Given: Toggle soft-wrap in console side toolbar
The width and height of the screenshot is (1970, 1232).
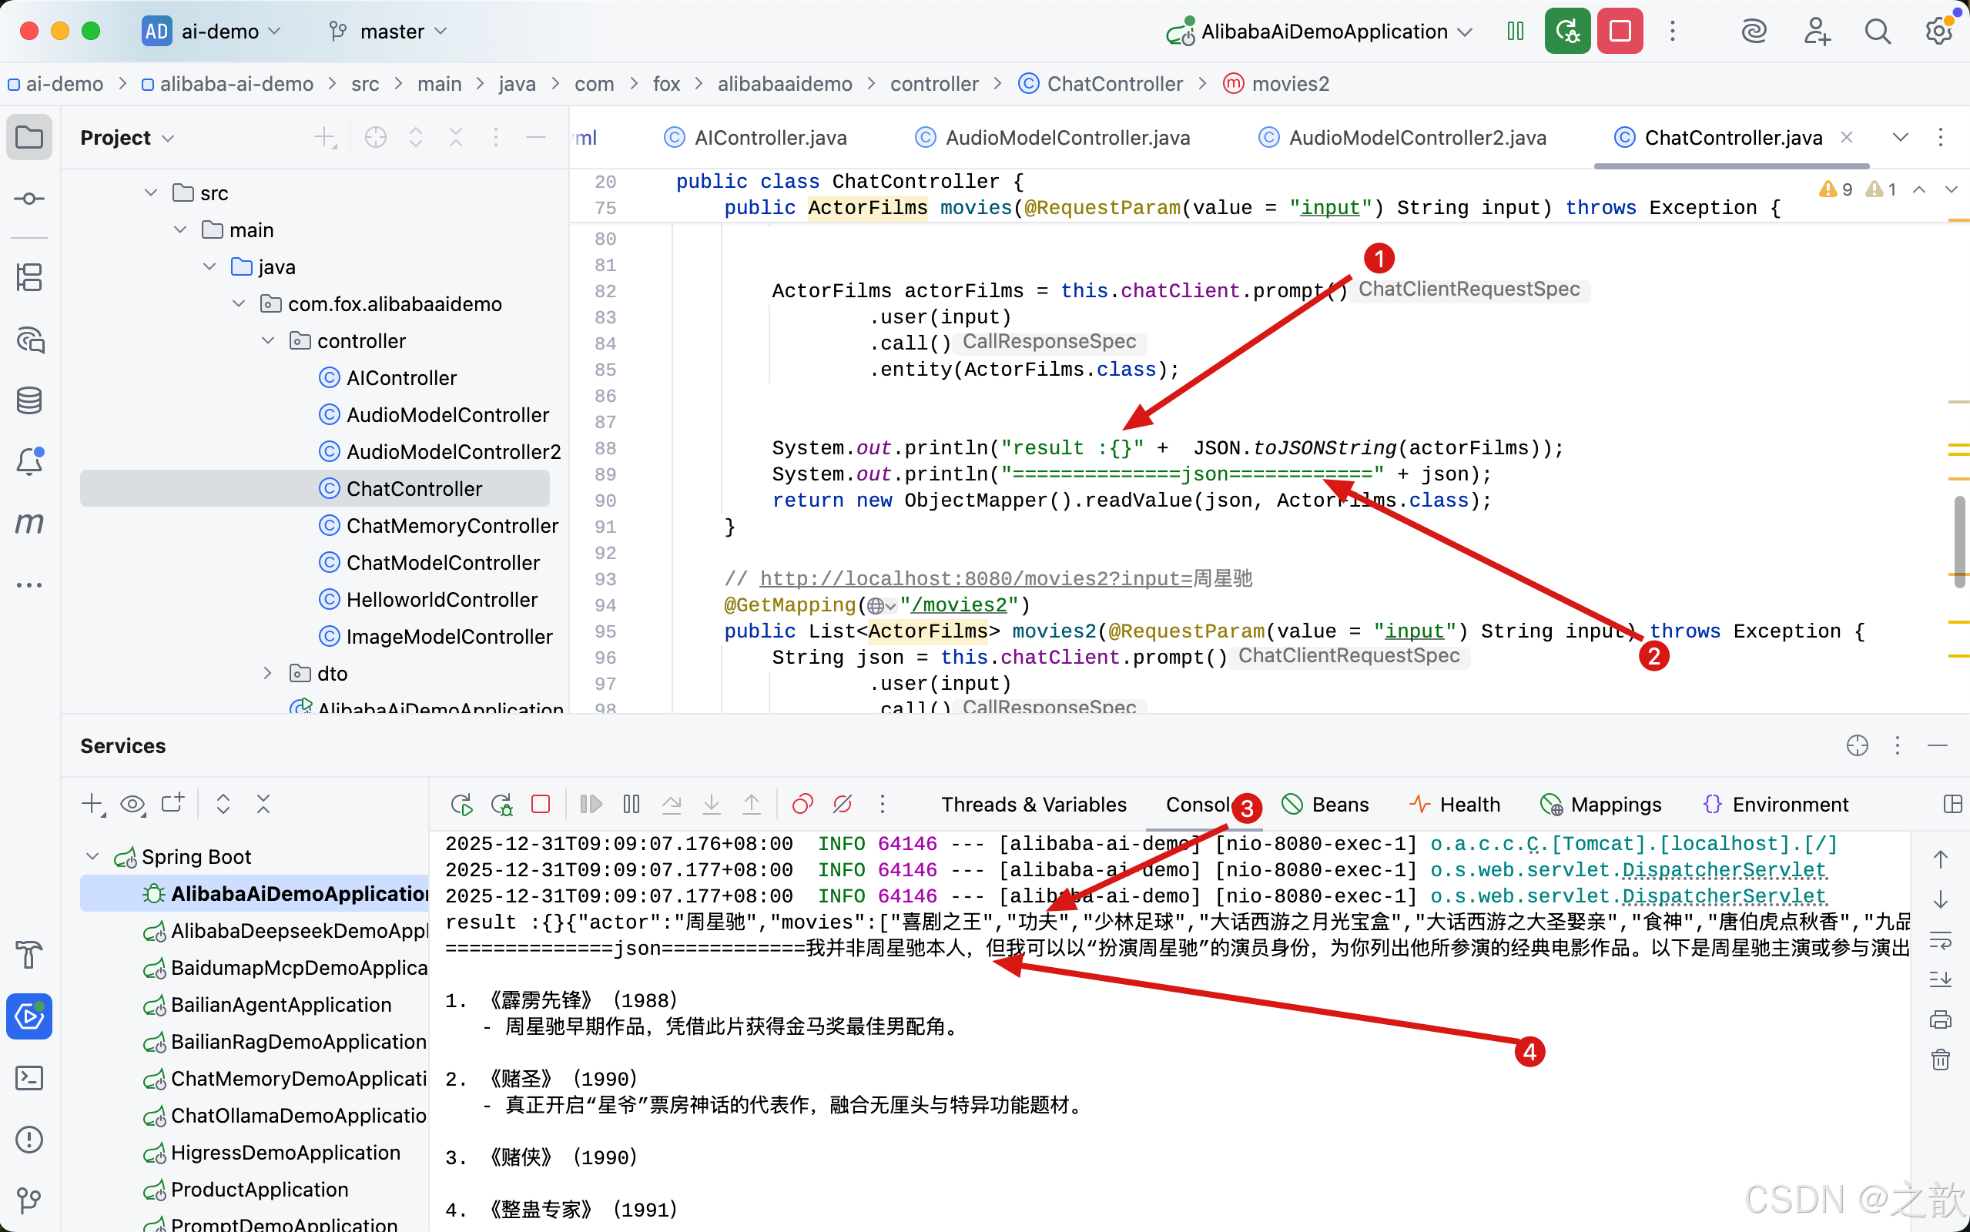Looking at the screenshot, I should pyautogui.click(x=1940, y=940).
